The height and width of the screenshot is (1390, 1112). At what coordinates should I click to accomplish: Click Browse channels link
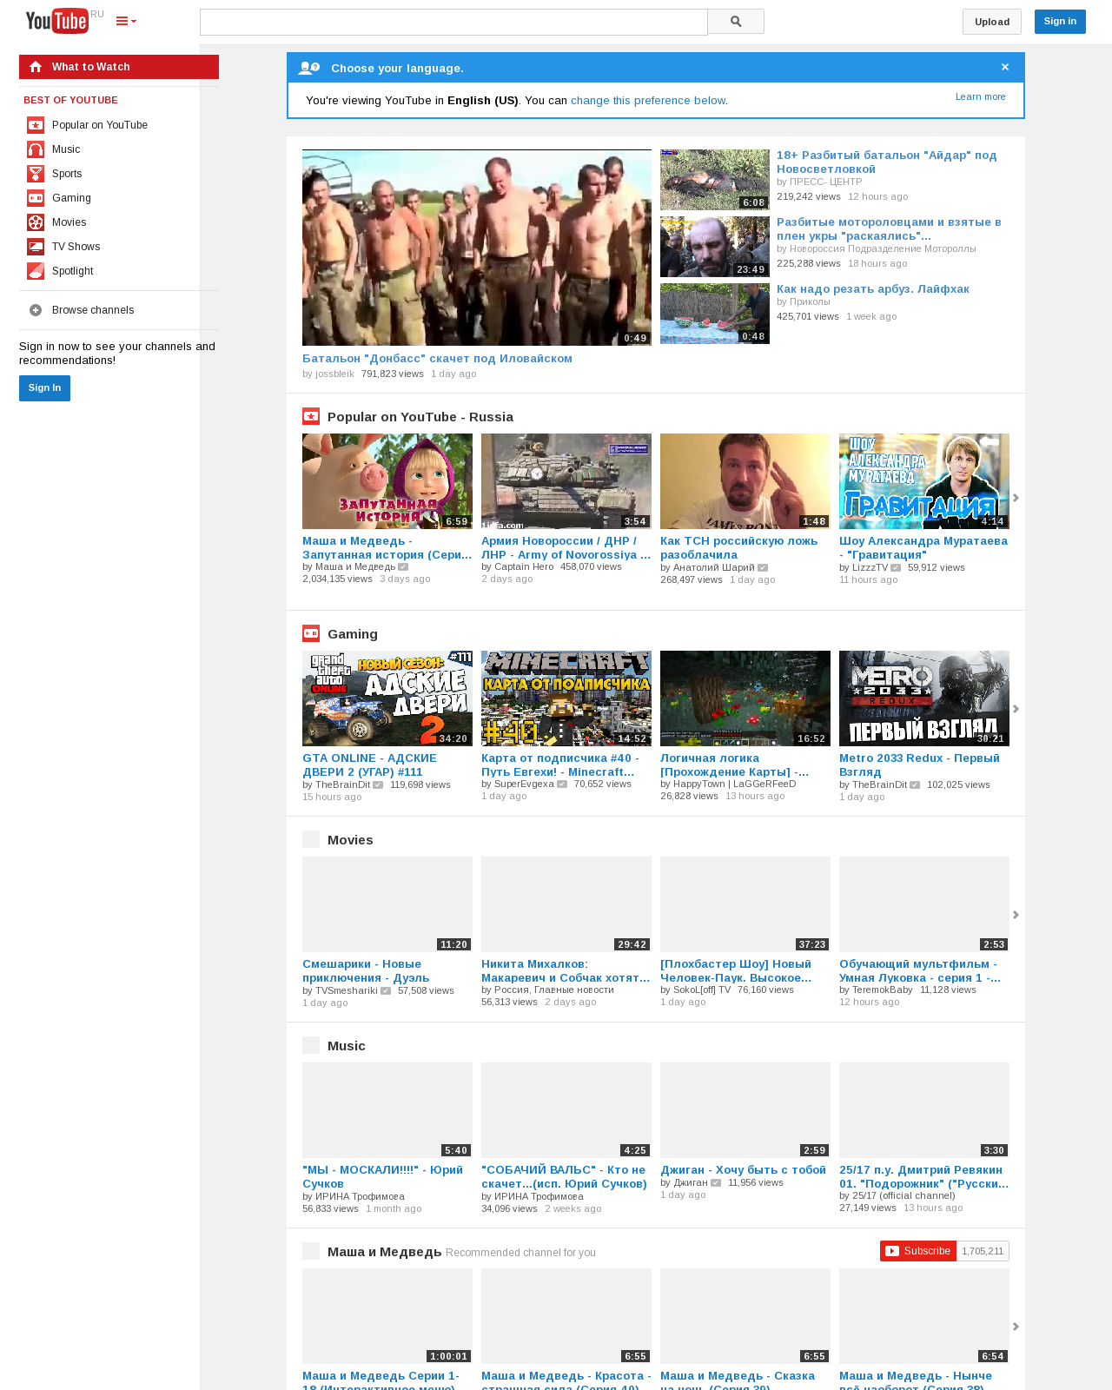(93, 310)
